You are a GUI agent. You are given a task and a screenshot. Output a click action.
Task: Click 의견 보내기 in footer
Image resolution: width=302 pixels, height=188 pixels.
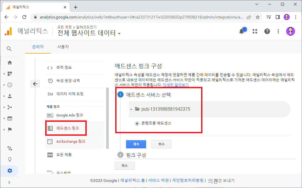click(x=221, y=181)
